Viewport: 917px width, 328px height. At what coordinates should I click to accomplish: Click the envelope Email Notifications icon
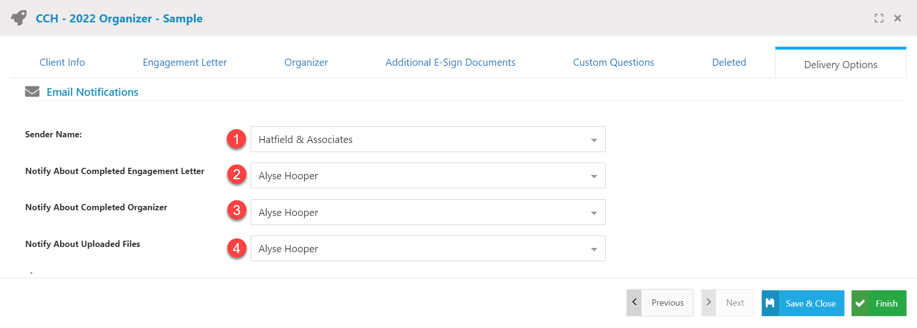point(32,92)
